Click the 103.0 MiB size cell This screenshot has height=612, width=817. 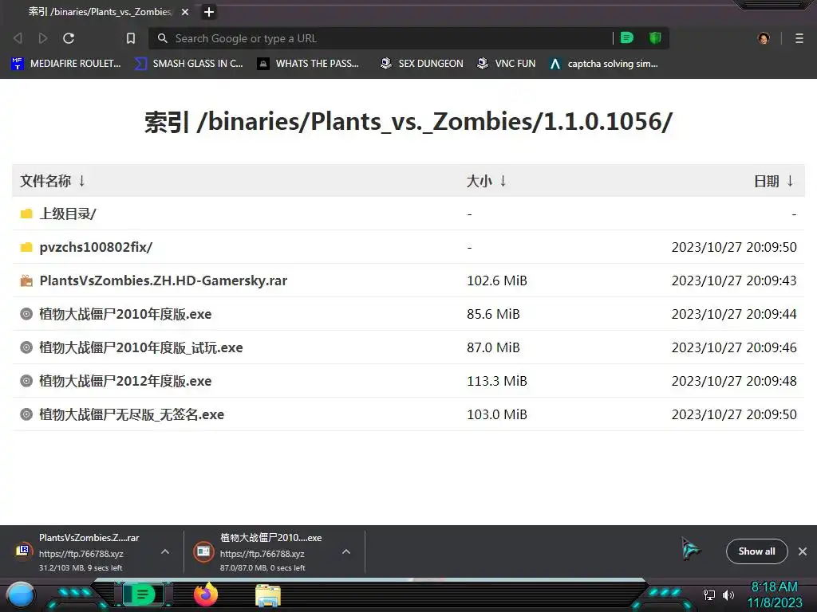point(497,414)
